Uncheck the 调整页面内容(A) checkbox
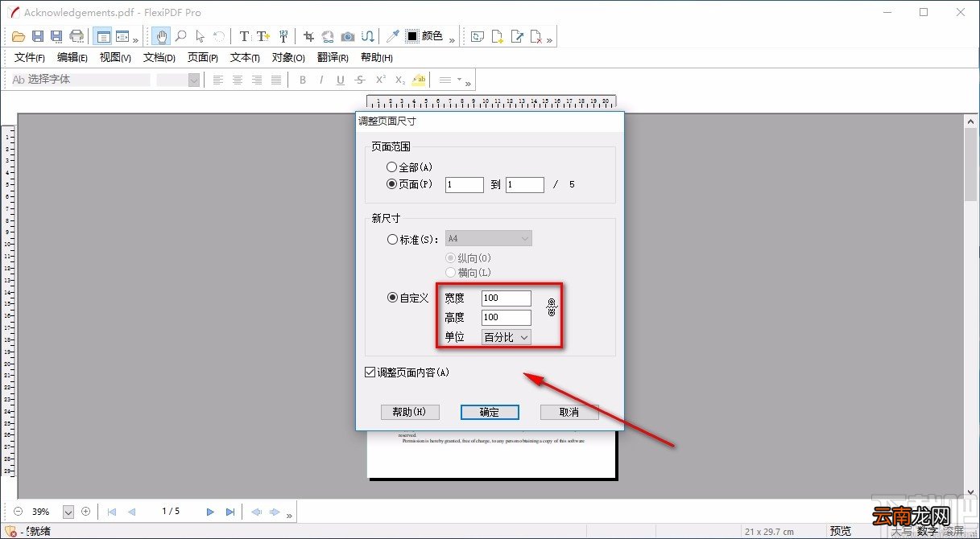This screenshot has width=980, height=539. coord(370,372)
